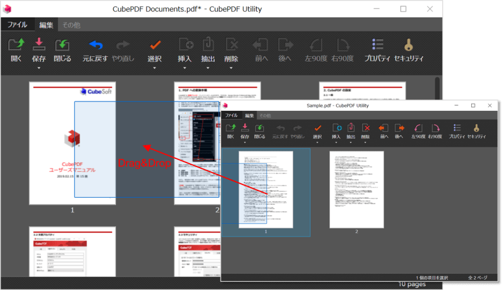Expand 抽出 dropdown arrow in Documents window

208,68
